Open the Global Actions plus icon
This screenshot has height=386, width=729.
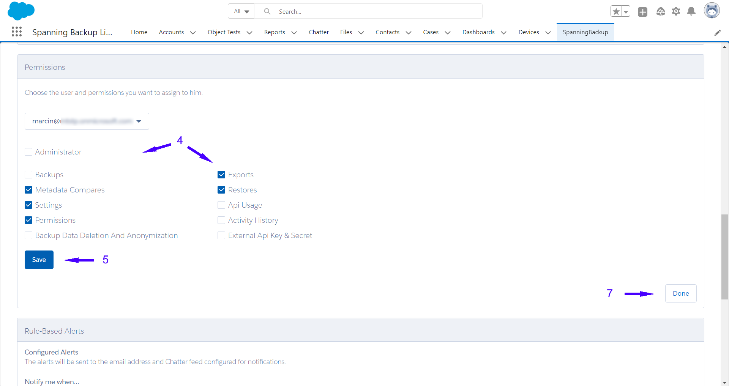point(642,12)
